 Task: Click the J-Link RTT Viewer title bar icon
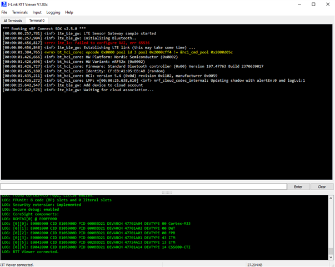(4, 4)
